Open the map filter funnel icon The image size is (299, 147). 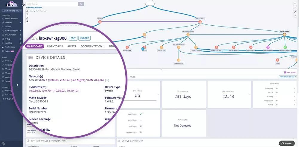click(x=28, y=14)
